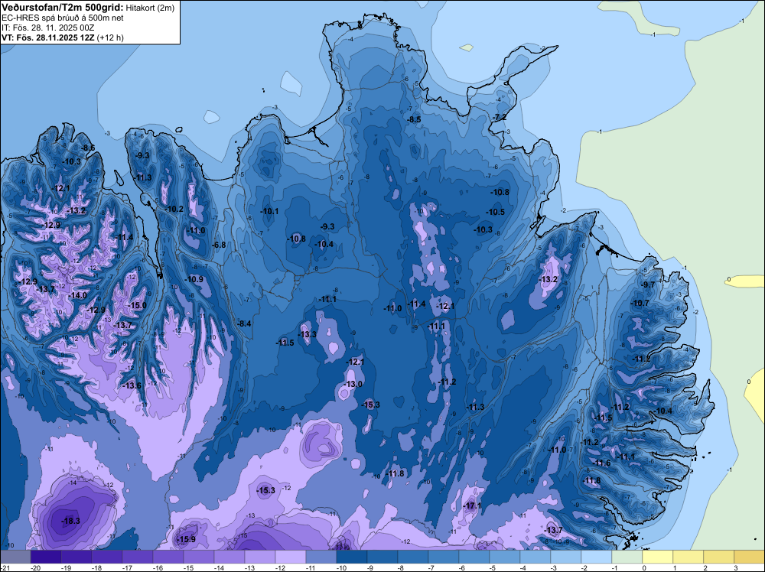The height and width of the screenshot is (572, 765).
Task: Select the legend swatch labeled -7
Action: pyautogui.click(x=444, y=557)
